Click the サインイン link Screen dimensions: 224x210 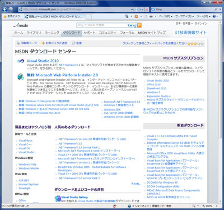tap(201, 24)
